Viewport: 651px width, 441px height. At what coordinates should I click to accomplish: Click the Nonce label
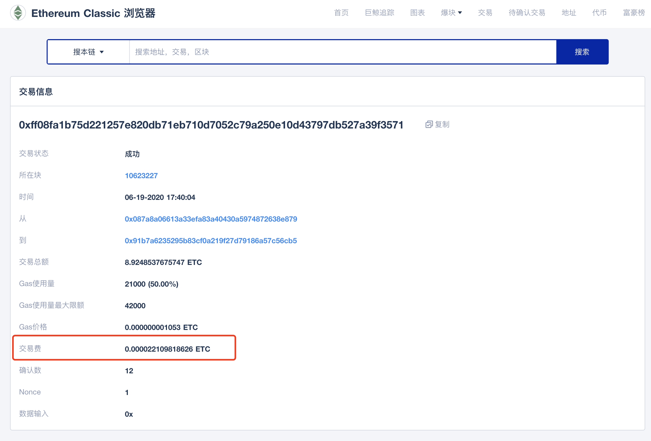point(30,392)
